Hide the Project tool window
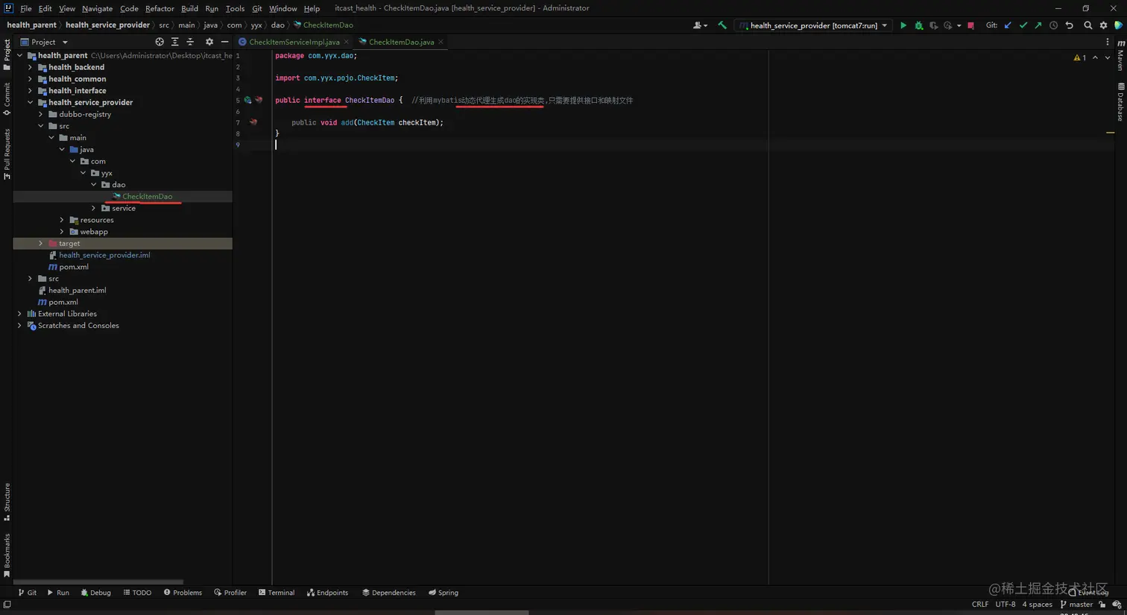 pyautogui.click(x=224, y=42)
